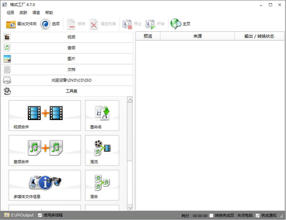
Task: Open the output folder (输出文件夹)
Action: coord(21,24)
